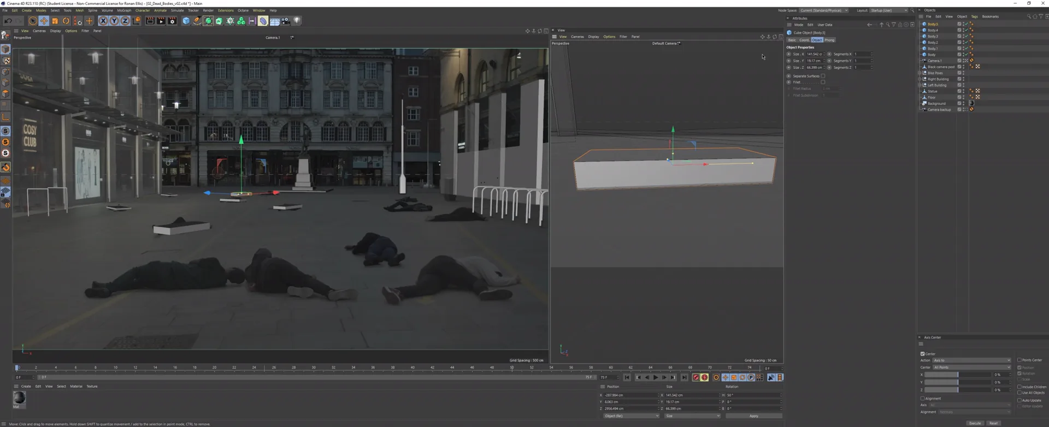
Task: Tick the Auto Update checkbox
Action: (1019, 400)
